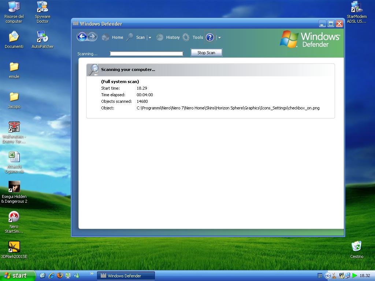Open the Tools page

point(193,37)
